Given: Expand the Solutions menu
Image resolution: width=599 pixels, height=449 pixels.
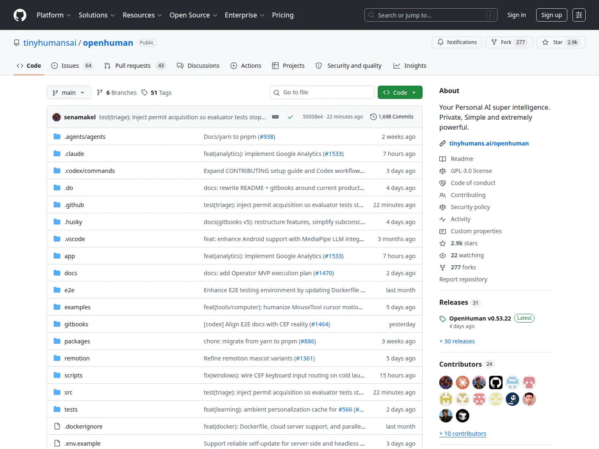Looking at the screenshot, I should 97,15.
